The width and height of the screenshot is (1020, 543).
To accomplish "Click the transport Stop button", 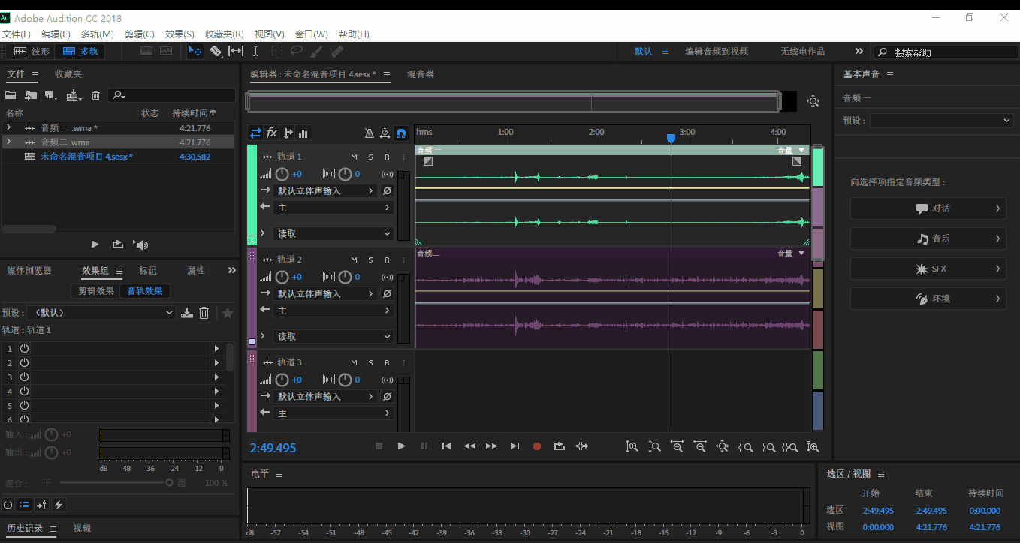I will pyautogui.click(x=379, y=446).
